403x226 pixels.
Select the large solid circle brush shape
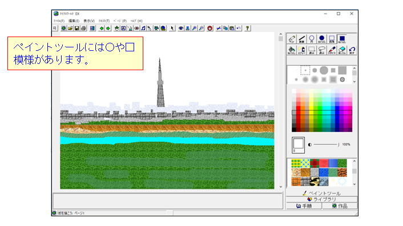pos(324,70)
